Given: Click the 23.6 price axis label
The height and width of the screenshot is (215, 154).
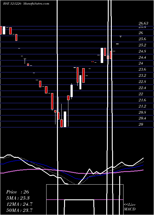Looking at the screenshot, I should [142, 69].
